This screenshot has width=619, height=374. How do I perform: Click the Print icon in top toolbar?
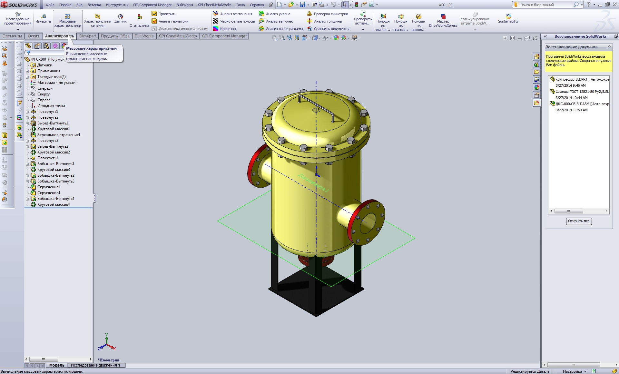(321, 5)
